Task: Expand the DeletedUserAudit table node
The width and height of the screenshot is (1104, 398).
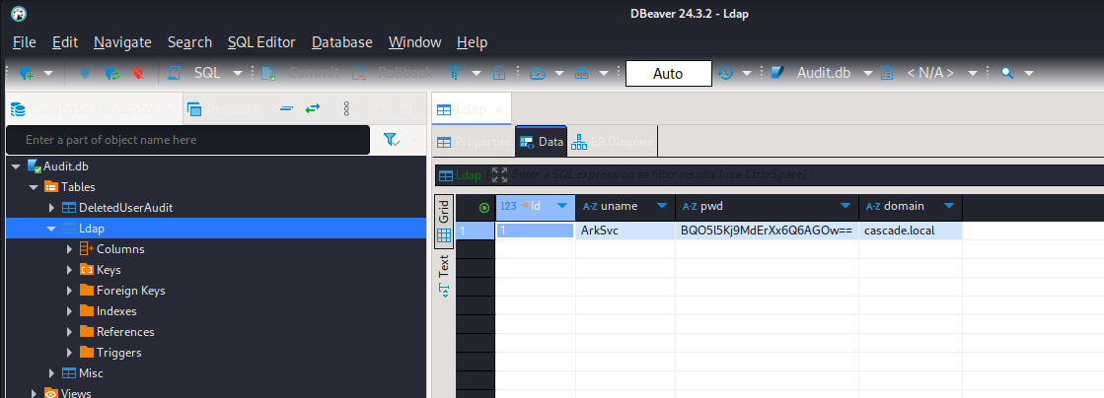Action: point(52,208)
